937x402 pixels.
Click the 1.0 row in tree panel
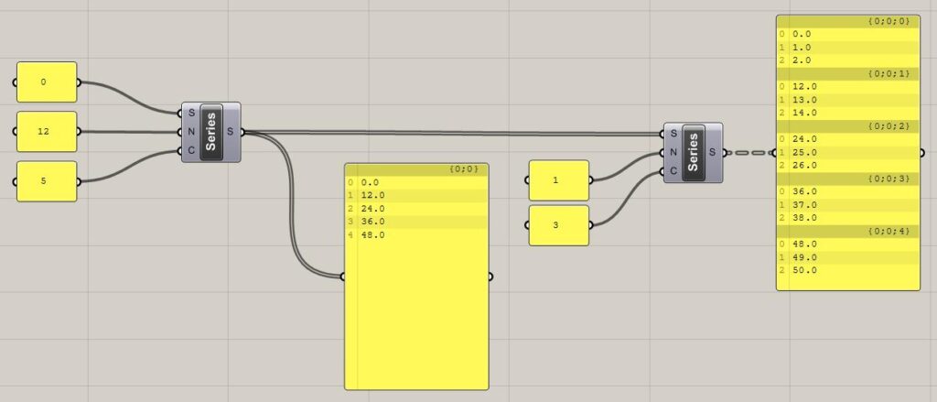click(848, 48)
